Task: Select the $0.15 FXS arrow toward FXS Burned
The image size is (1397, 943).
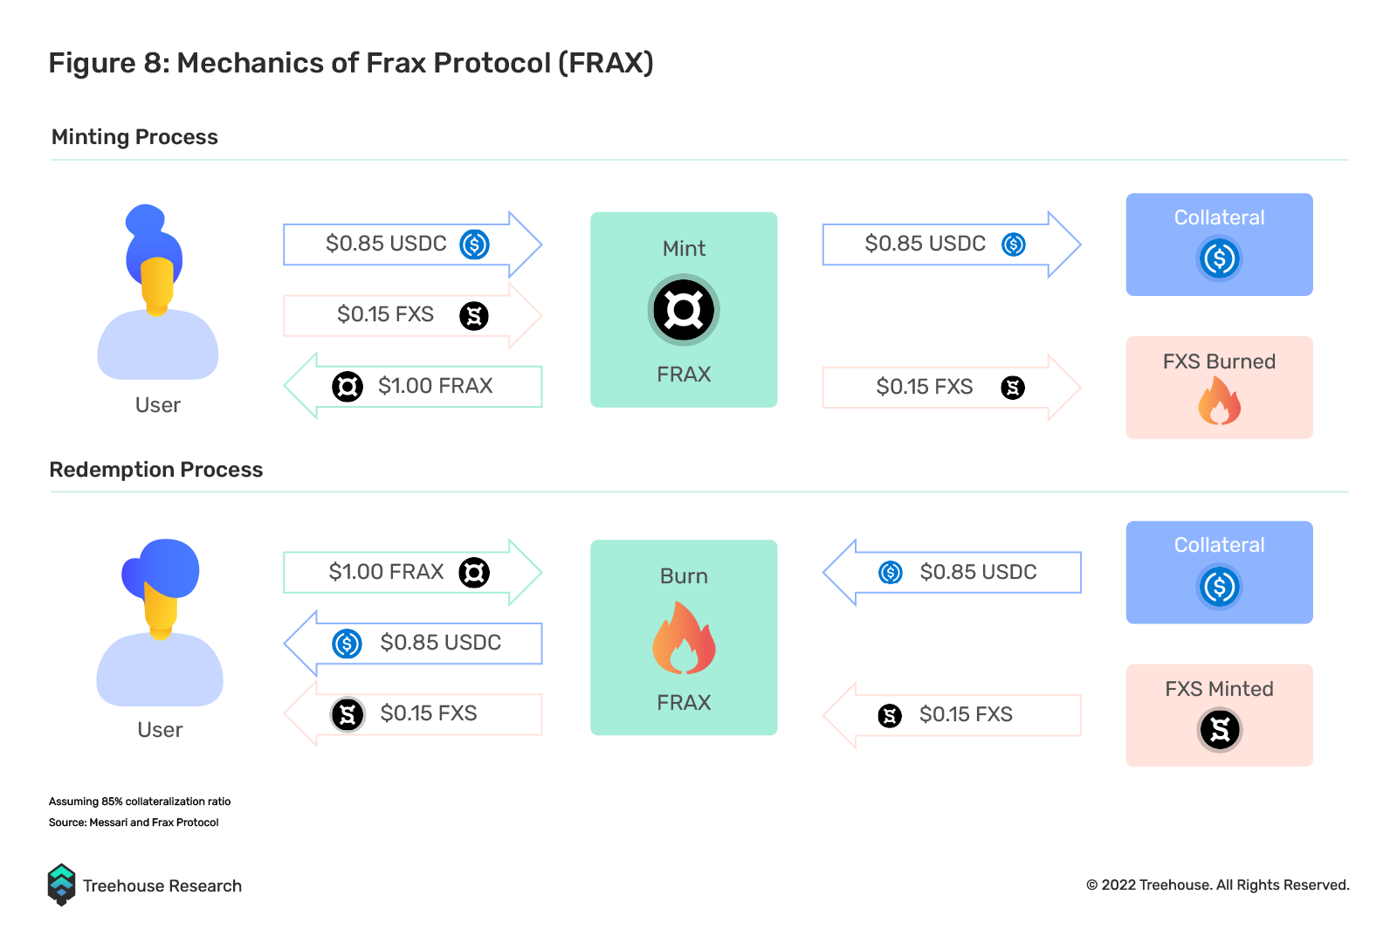Action: [952, 388]
